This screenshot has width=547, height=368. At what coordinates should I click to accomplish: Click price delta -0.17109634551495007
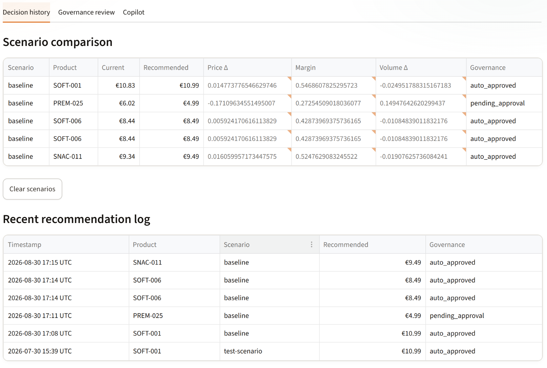248,103
